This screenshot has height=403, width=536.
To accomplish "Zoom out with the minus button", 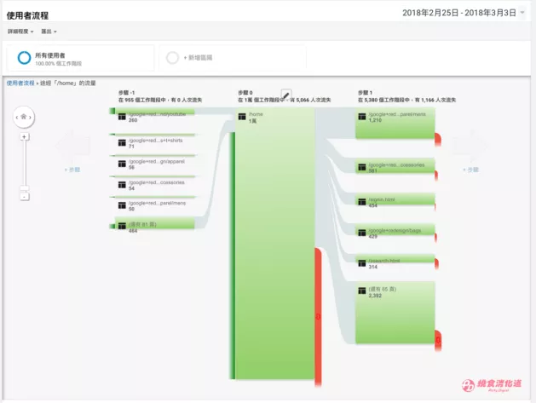I will 24,197.
